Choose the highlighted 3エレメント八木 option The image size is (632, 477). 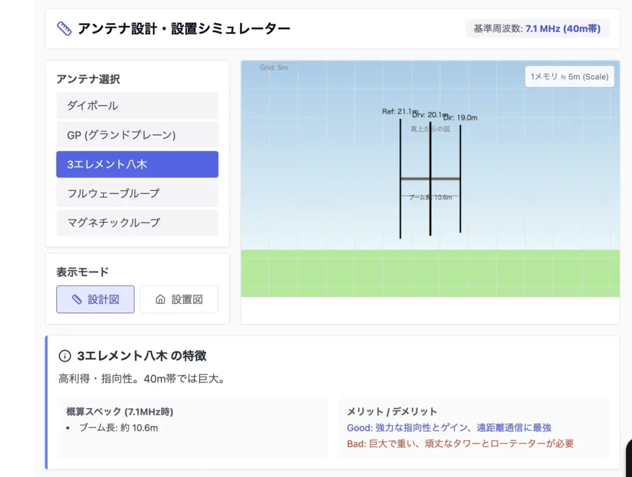137,165
